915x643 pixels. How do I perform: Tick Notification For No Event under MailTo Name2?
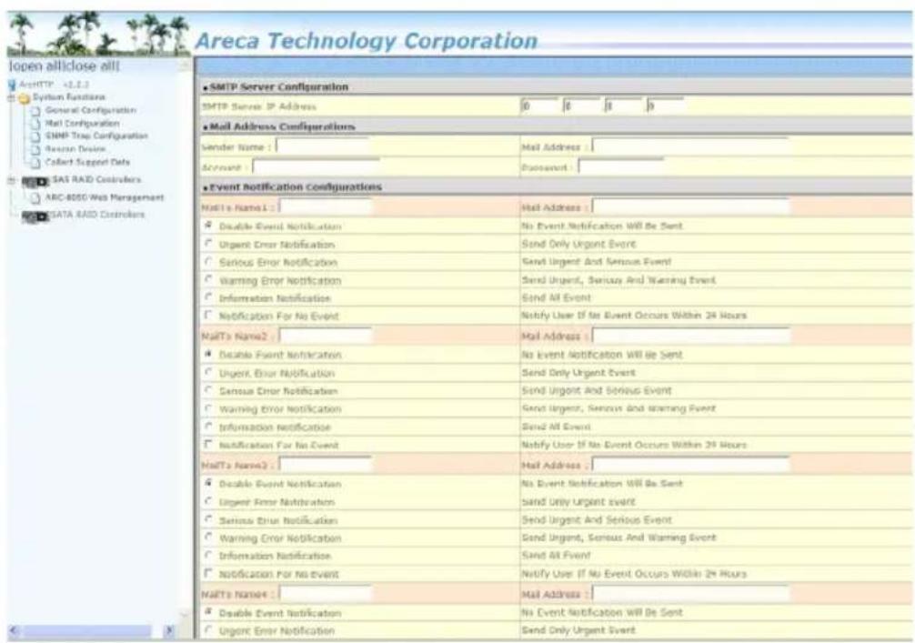tap(208, 445)
